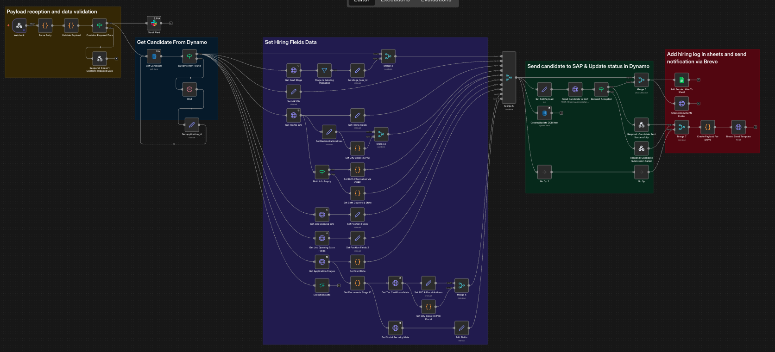Select the Send Candidate to SAP node
This screenshot has height=352, width=775.
point(575,89)
